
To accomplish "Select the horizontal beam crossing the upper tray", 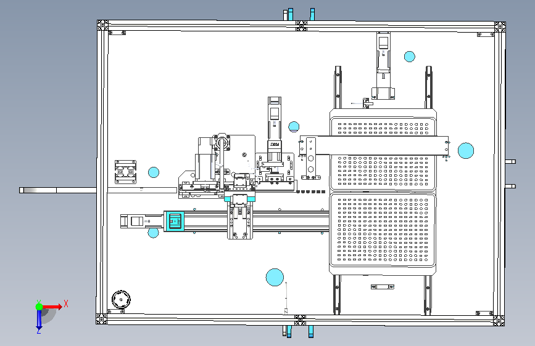I will [x=375, y=145].
